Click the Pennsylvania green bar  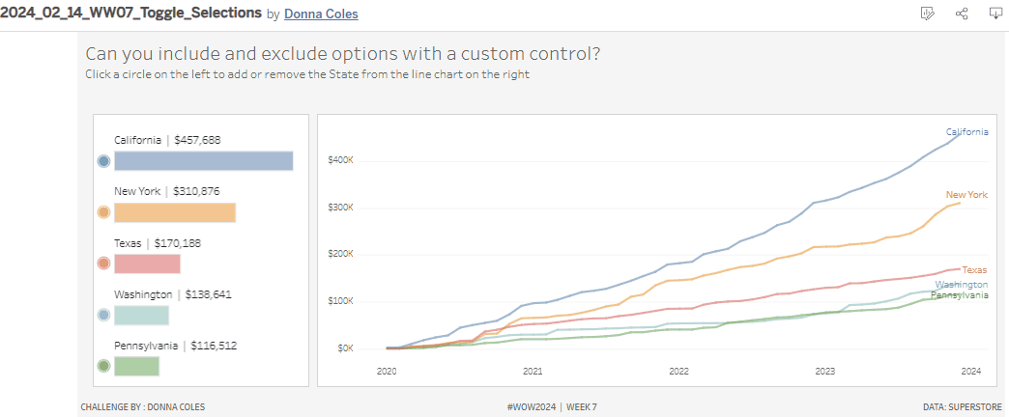point(136,366)
